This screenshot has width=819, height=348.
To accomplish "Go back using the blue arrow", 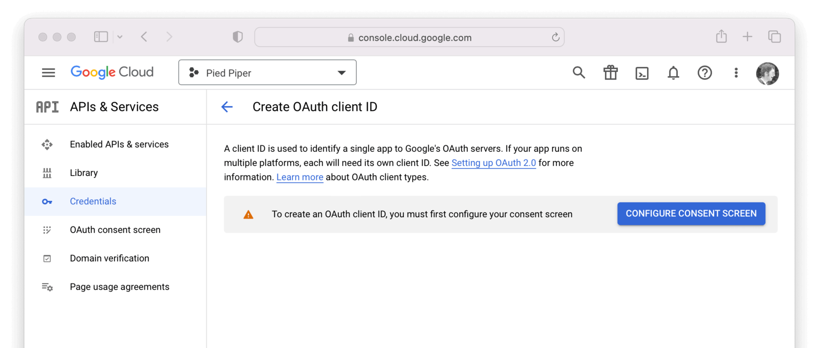I will click(227, 107).
